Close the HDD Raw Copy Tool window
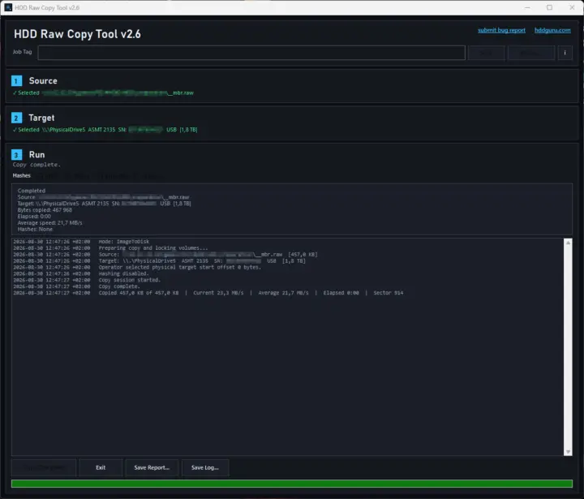Viewport: 584px width, 499px height. [x=572, y=7]
